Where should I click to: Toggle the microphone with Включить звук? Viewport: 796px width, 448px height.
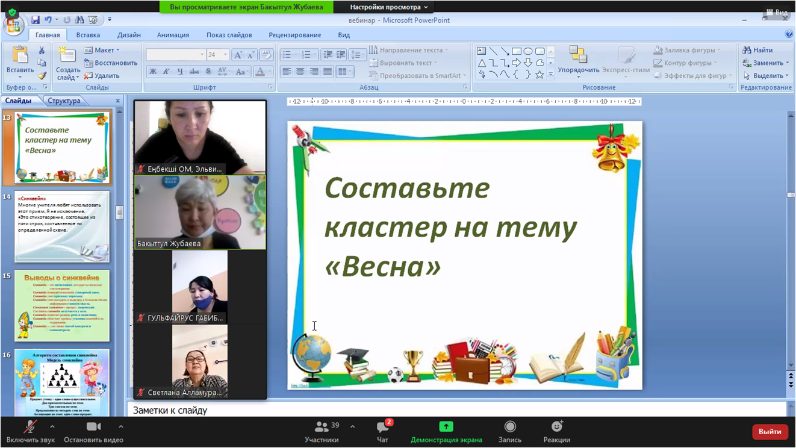pyautogui.click(x=30, y=427)
